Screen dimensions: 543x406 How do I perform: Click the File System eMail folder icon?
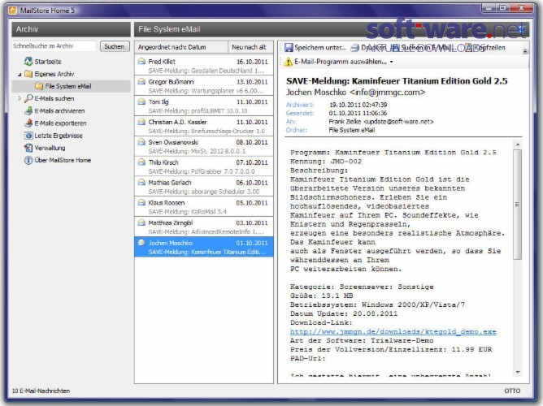[39, 86]
